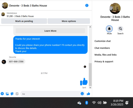Open the listing thumbnail in the chat header
This screenshot has height=108, width=133.
[5, 5]
